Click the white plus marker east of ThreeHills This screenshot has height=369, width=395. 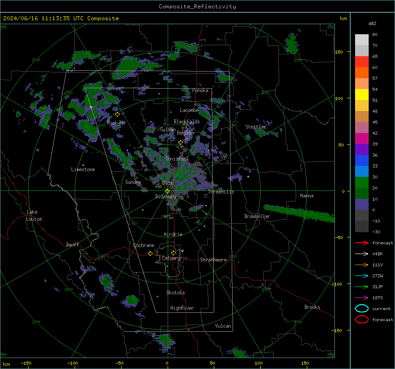(x=248, y=176)
